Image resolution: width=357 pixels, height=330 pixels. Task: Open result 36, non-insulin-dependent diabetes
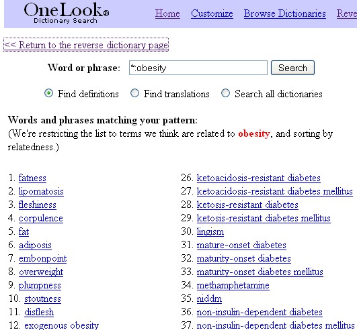(260, 312)
